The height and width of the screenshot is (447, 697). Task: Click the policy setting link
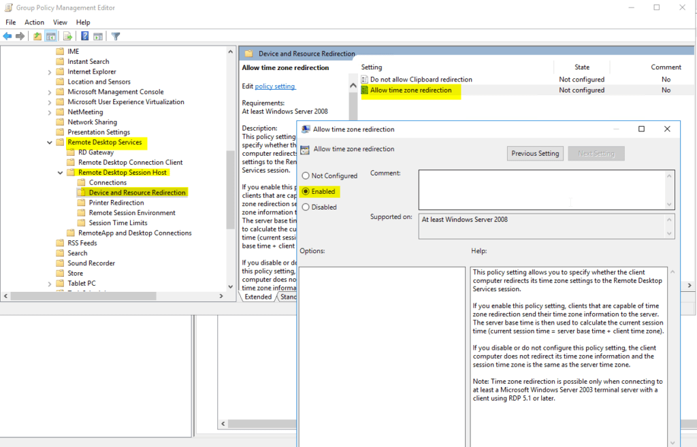tap(274, 86)
